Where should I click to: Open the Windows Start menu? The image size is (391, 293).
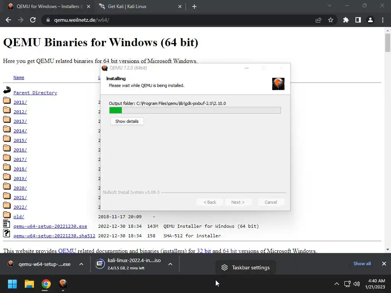12,284
